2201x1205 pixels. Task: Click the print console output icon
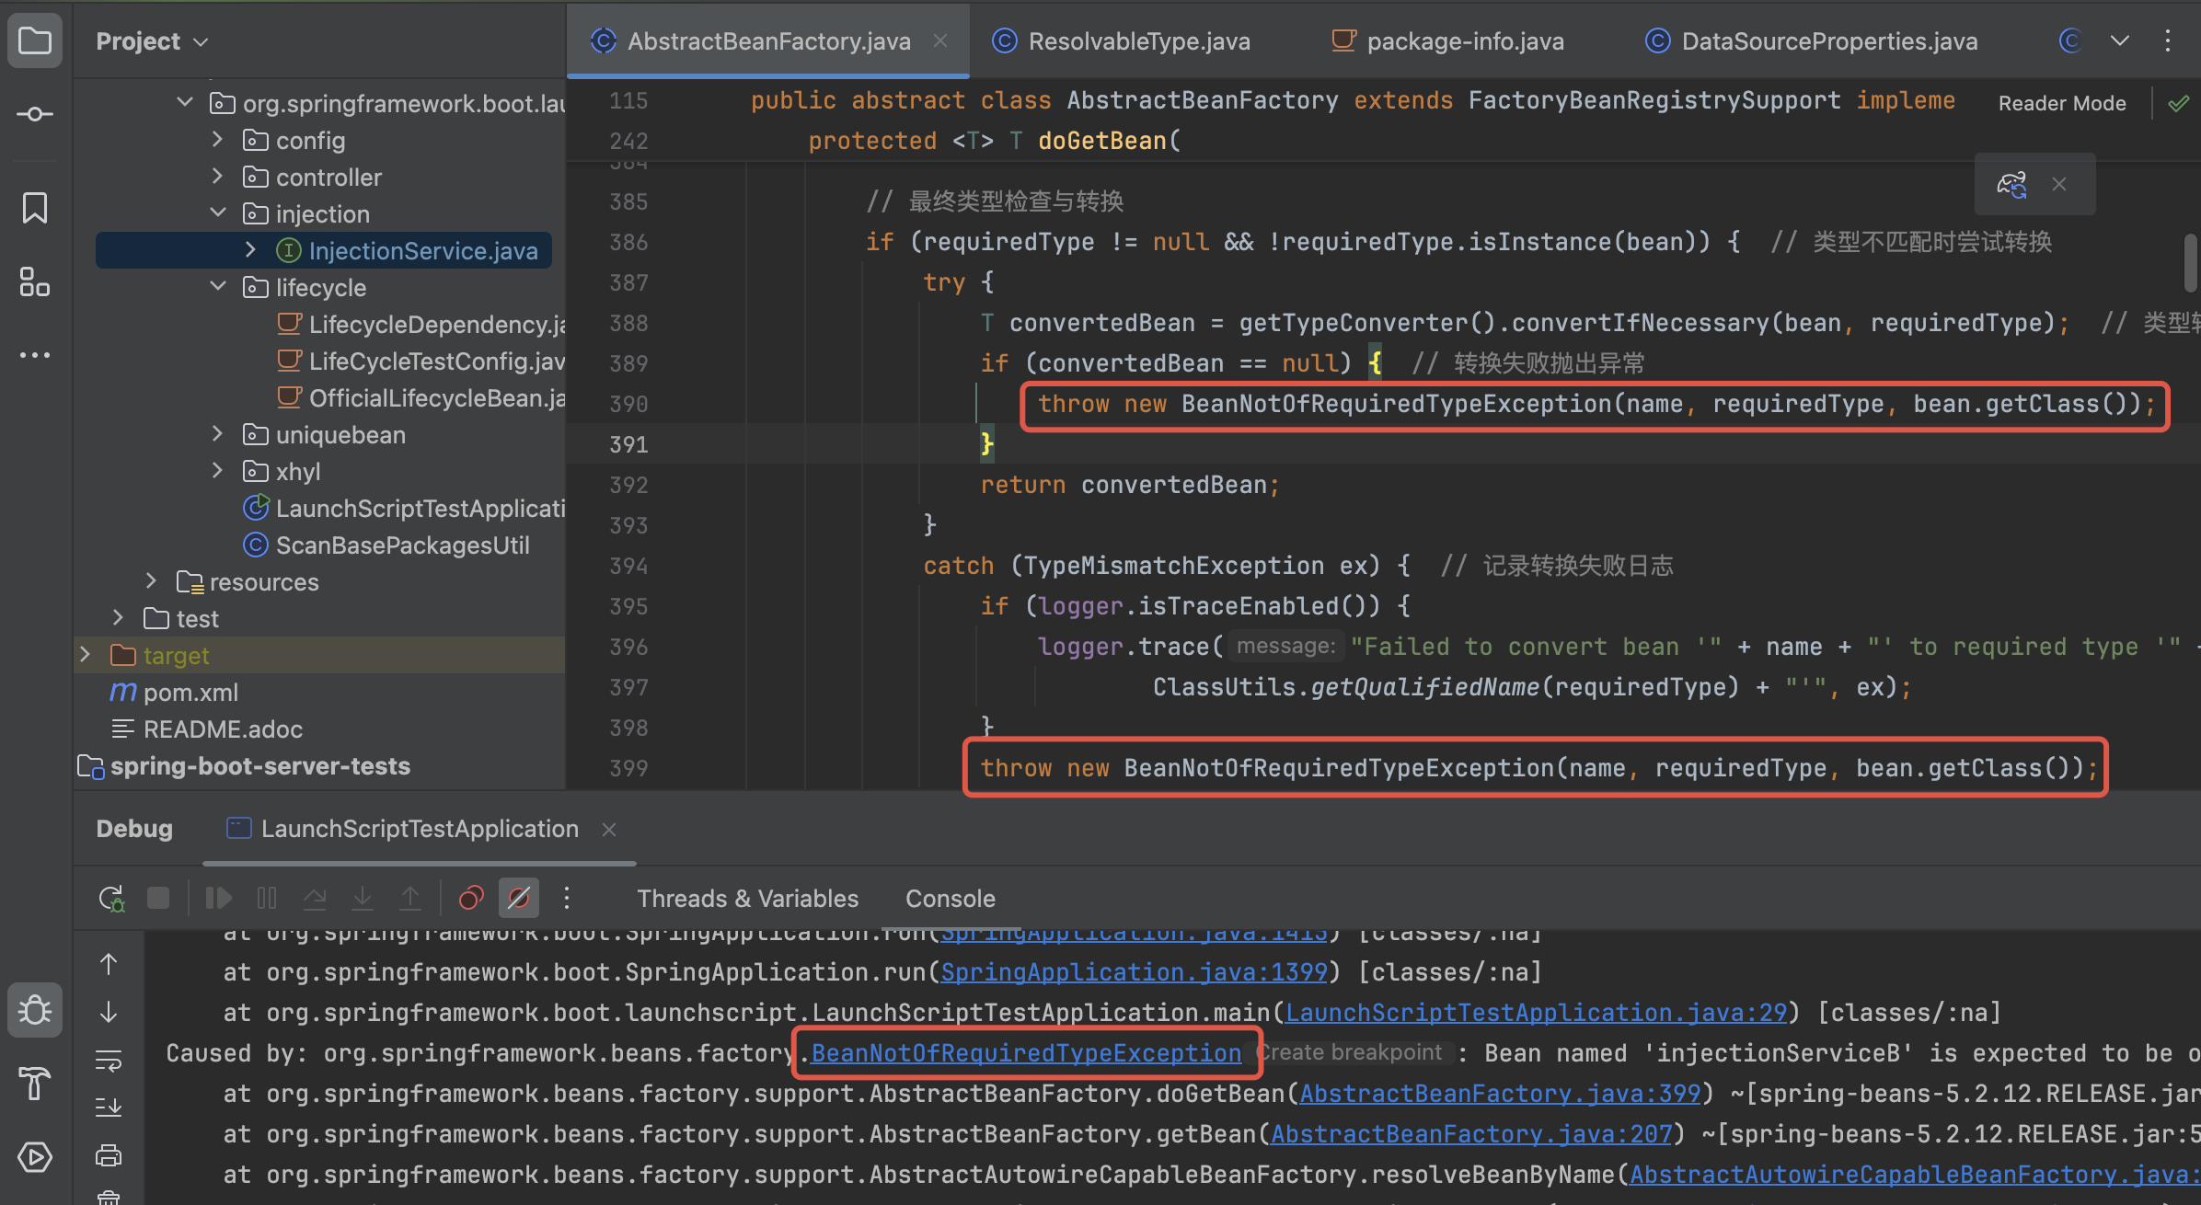(109, 1155)
